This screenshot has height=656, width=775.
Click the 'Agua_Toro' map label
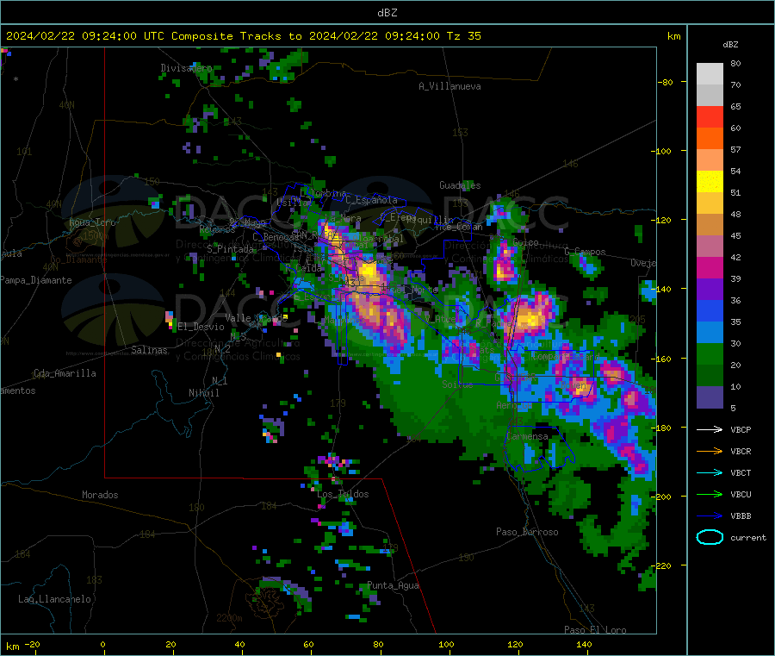(92, 222)
